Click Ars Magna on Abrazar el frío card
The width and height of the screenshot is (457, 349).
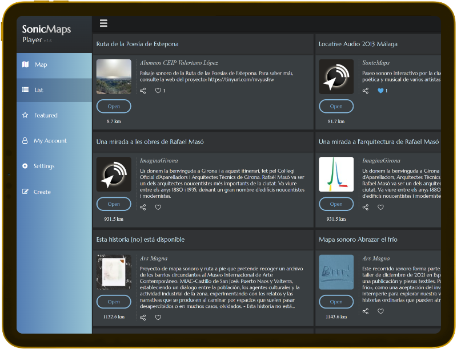tap(376, 258)
